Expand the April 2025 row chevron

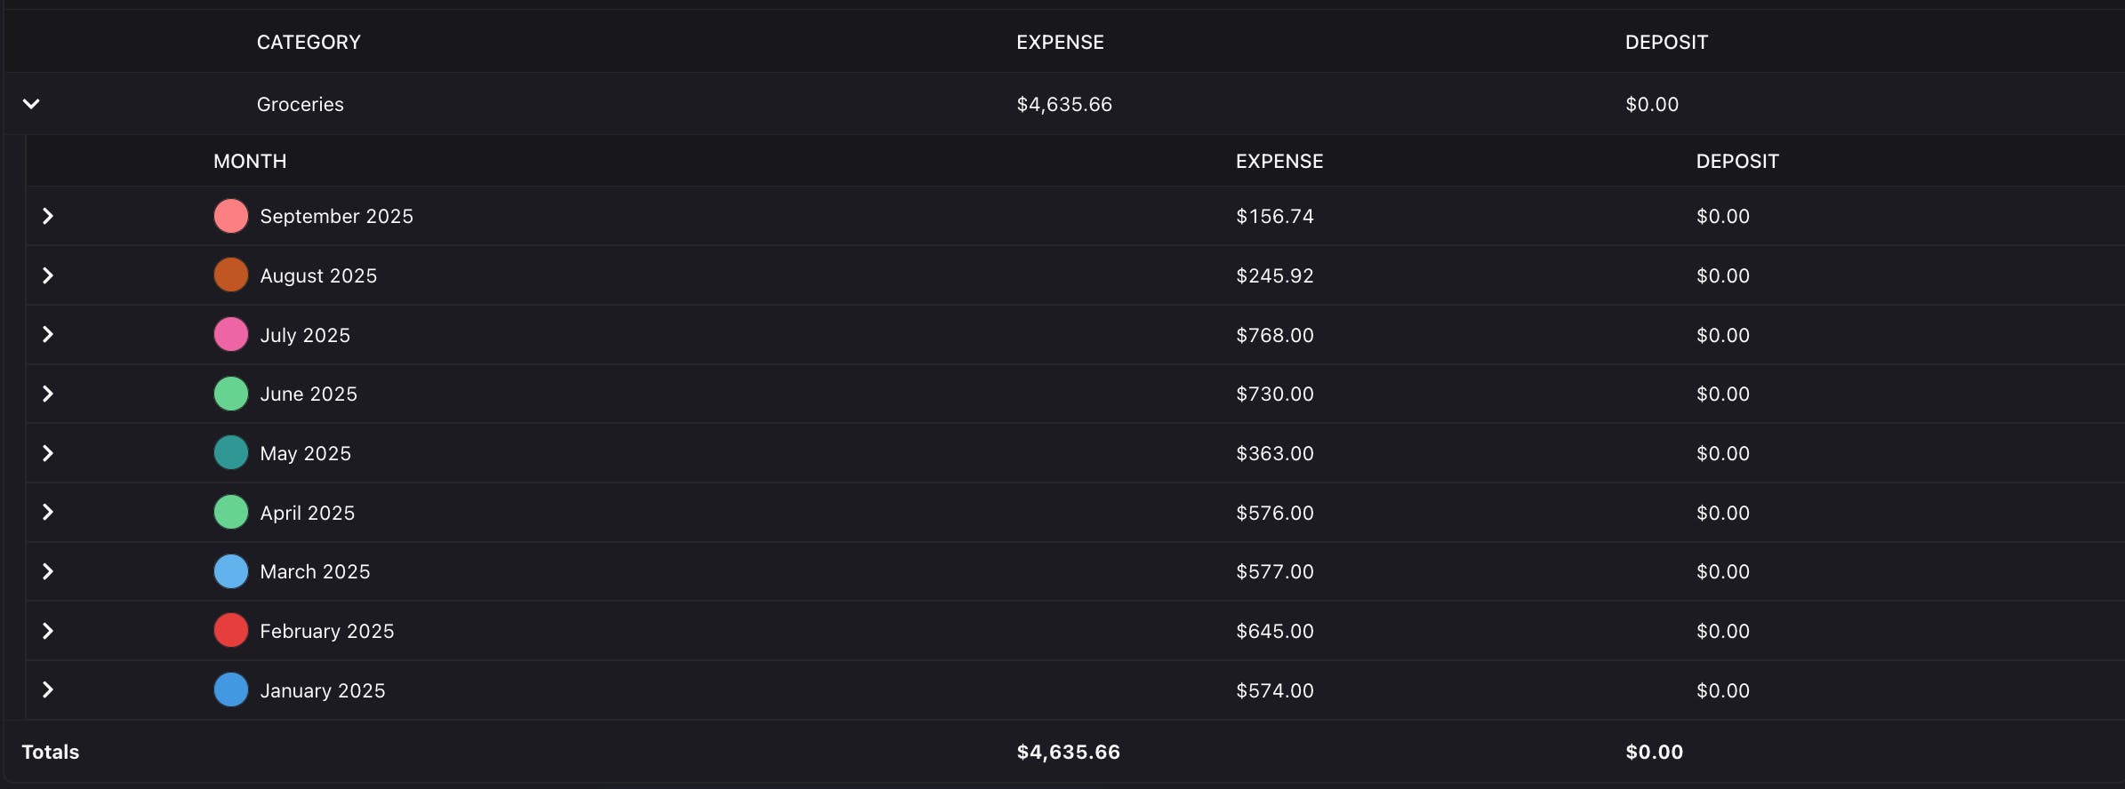point(48,512)
